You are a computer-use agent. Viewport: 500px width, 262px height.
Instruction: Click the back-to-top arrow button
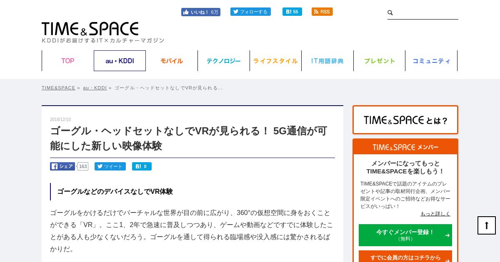(x=487, y=225)
